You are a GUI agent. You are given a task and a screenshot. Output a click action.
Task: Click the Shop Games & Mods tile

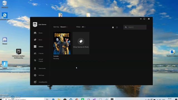[81, 43]
